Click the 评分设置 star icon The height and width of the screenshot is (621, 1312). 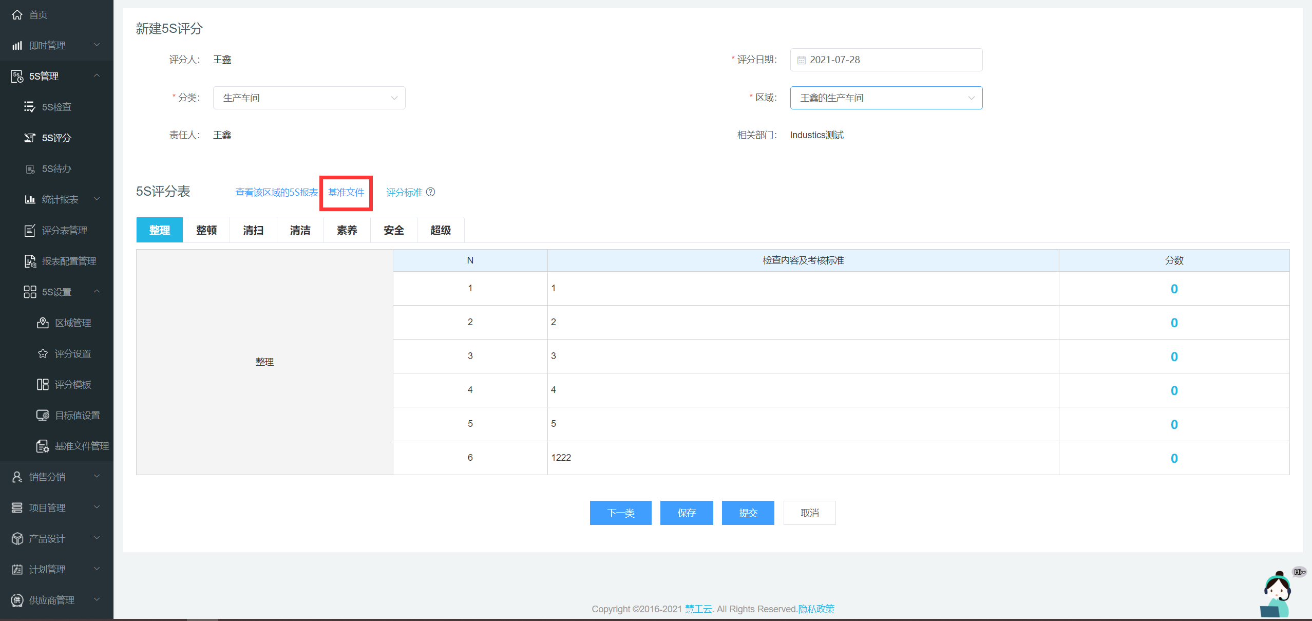[x=43, y=353]
